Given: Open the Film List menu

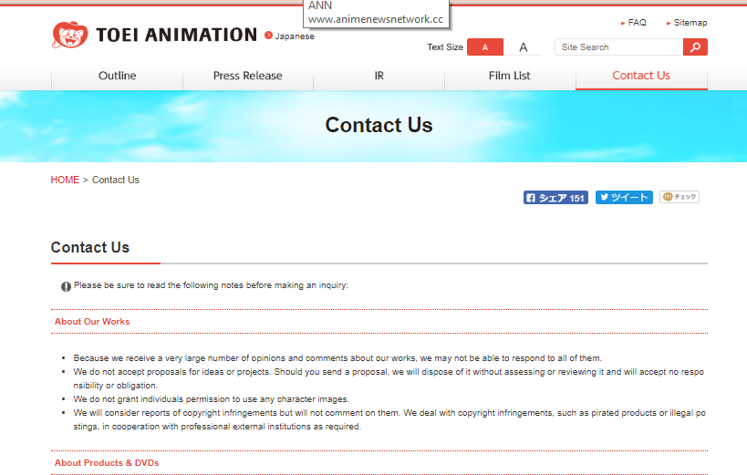Looking at the screenshot, I should tap(509, 76).
